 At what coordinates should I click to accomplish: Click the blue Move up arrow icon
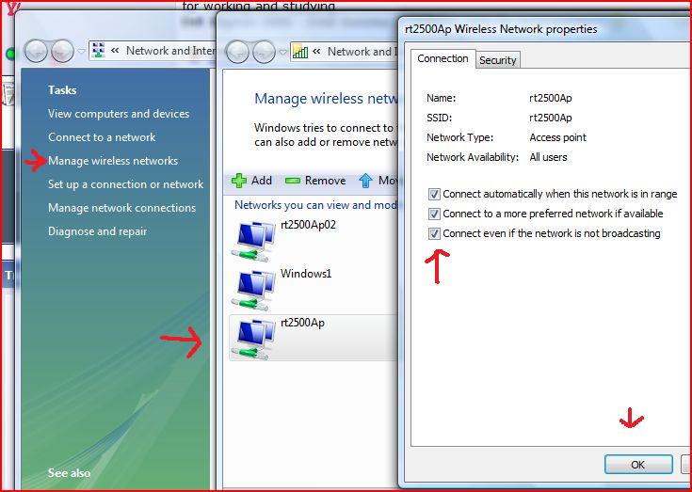365,181
